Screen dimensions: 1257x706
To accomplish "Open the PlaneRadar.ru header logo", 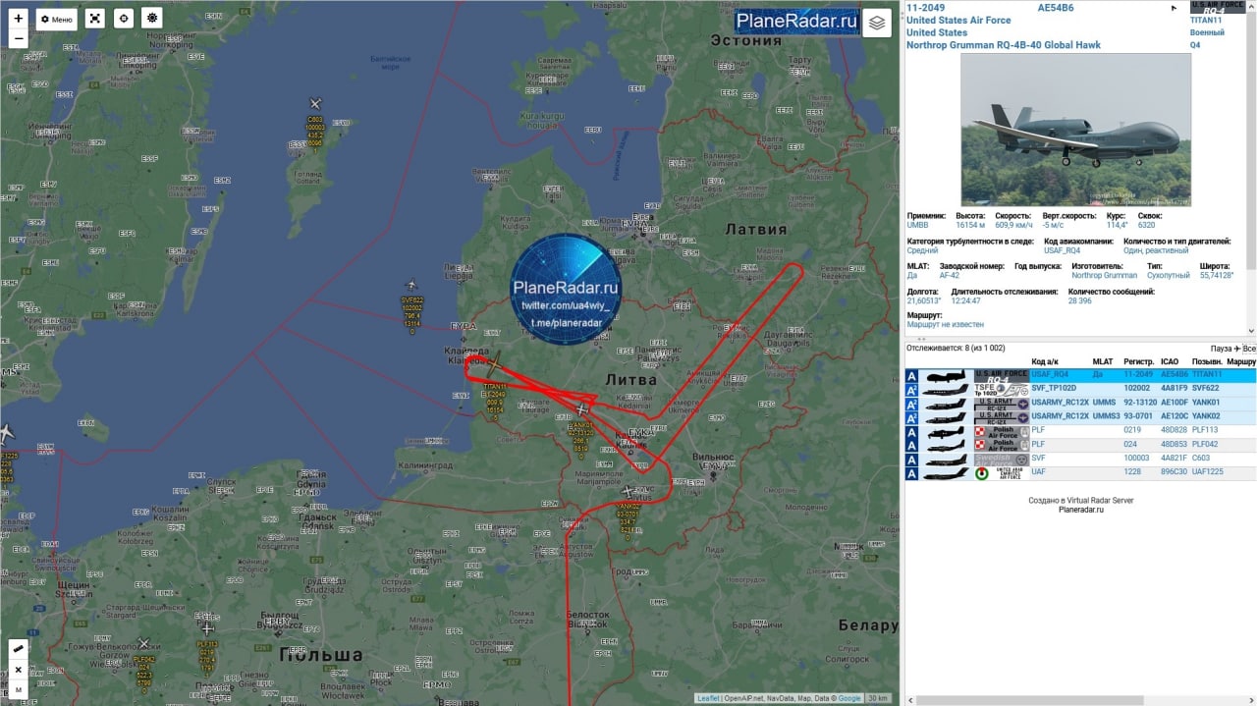I will click(797, 21).
